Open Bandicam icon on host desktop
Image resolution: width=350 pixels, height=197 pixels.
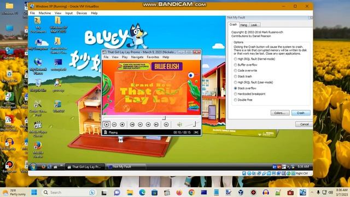point(9,167)
